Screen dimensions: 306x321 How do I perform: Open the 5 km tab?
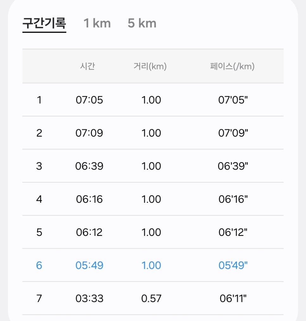[x=142, y=23]
